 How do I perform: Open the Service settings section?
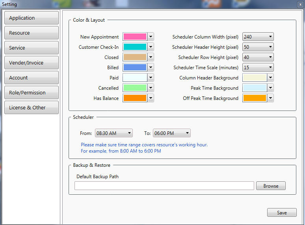[x=32, y=48]
